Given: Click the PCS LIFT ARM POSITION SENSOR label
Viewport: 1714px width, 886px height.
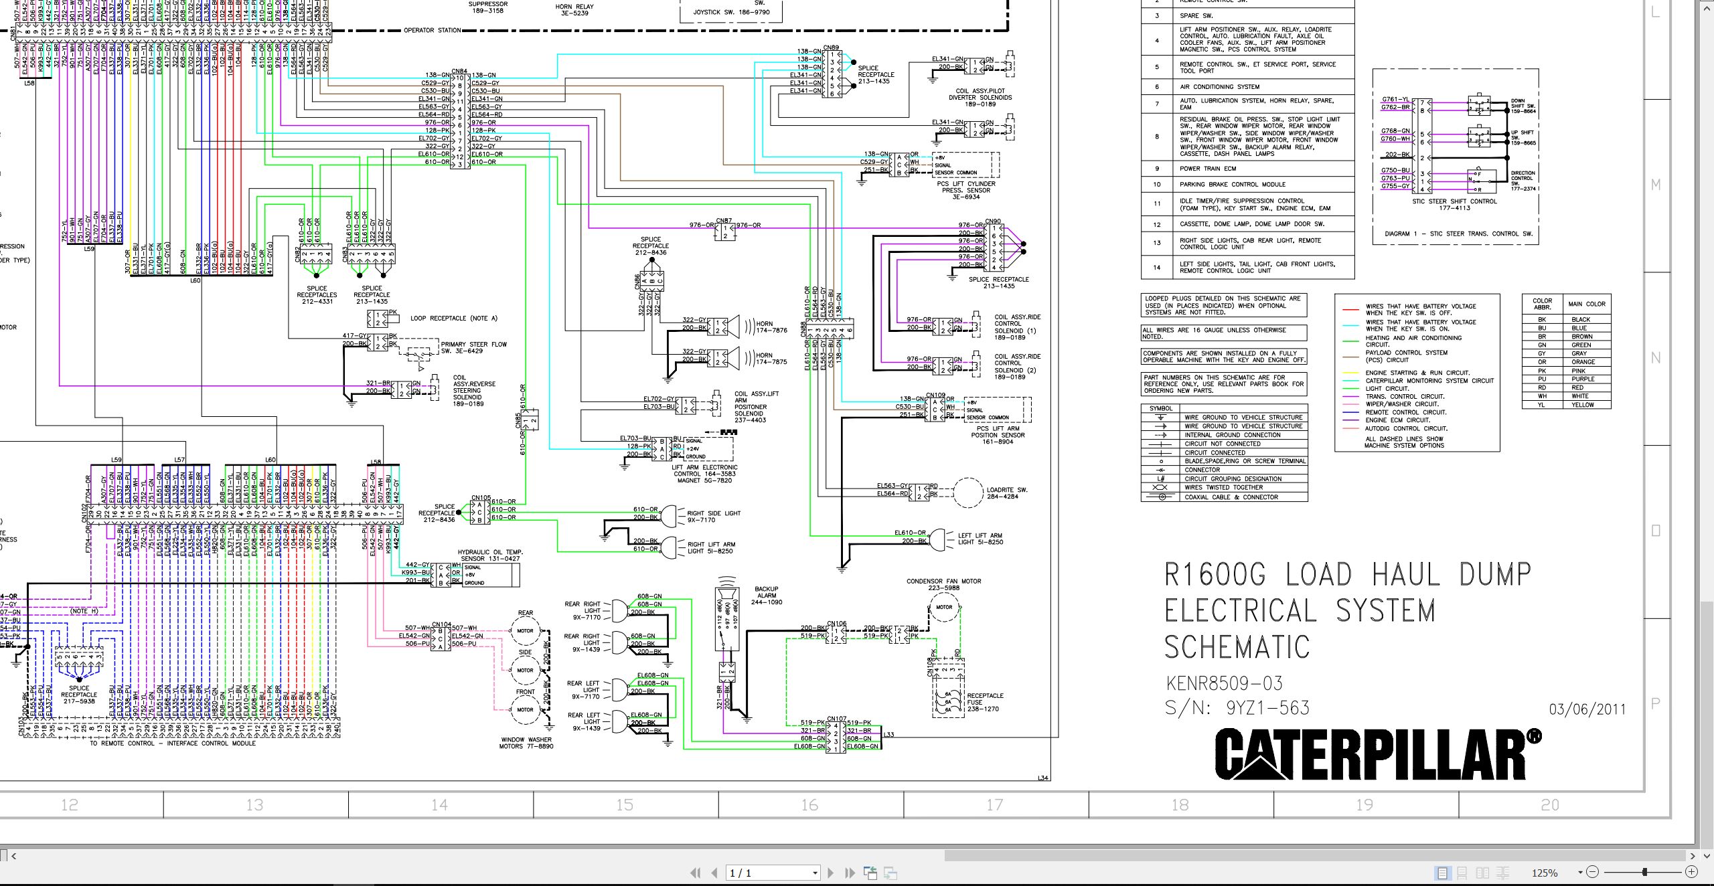Looking at the screenshot, I should (998, 435).
